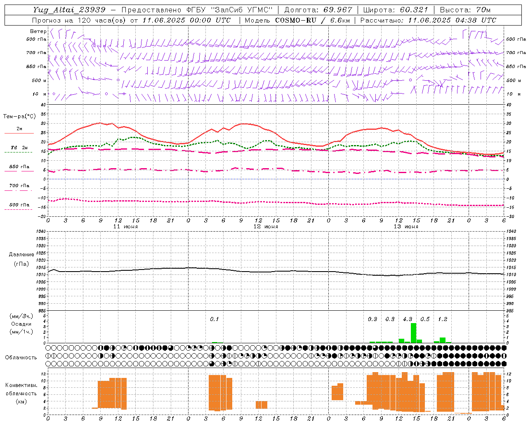The height and width of the screenshot is (422, 528).
Task: Click the 1.2 precipitation value label
Action: click(x=443, y=319)
